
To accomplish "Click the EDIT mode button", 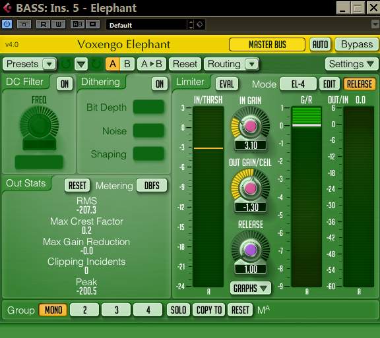I will coord(329,84).
